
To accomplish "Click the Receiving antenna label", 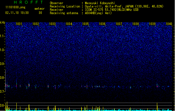I will click(x=64, y=13).
